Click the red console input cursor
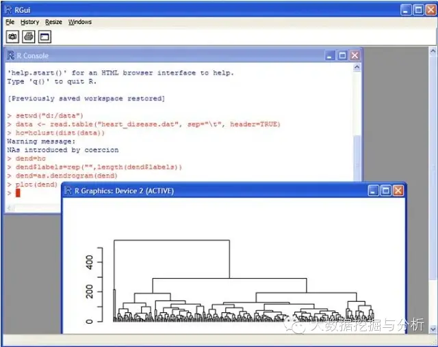The image size is (438, 347). click(18, 193)
